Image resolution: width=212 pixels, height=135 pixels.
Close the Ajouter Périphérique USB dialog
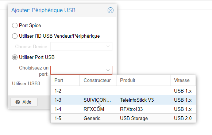111,10
